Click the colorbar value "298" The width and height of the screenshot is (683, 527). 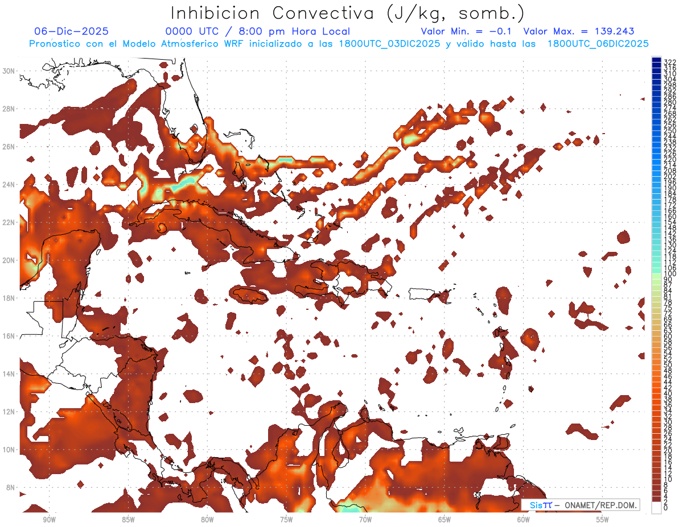click(669, 85)
